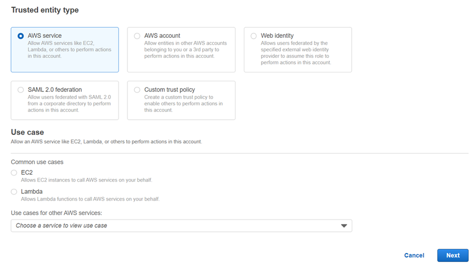
Task: Click the 'Custom trust policy' card title
Action: pyautogui.click(x=169, y=90)
